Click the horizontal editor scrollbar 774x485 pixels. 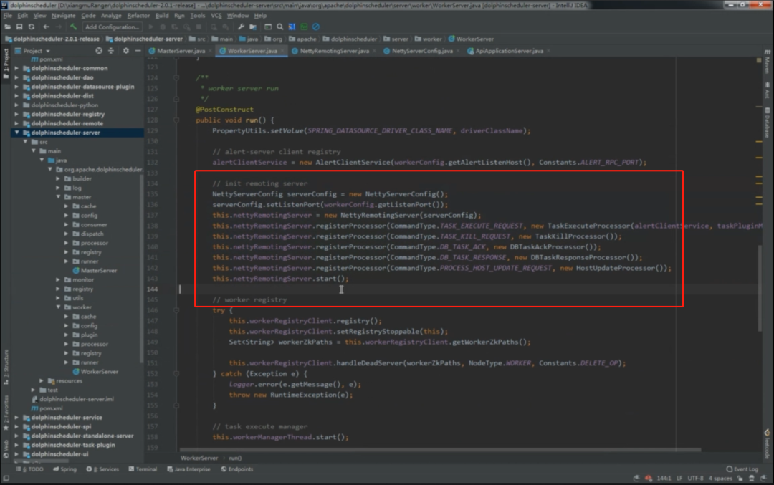pyautogui.click(x=440, y=450)
